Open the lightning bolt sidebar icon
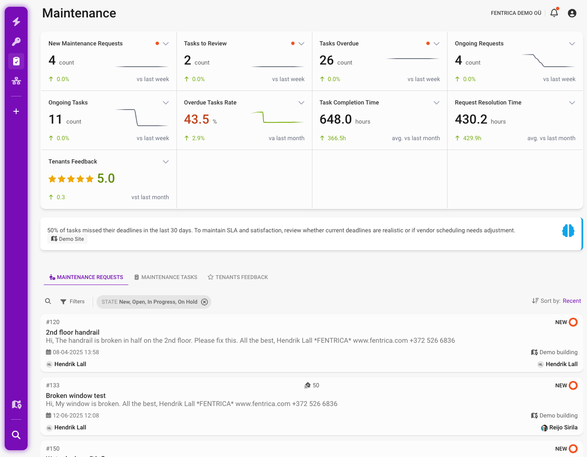 click(x=16, y=22)
